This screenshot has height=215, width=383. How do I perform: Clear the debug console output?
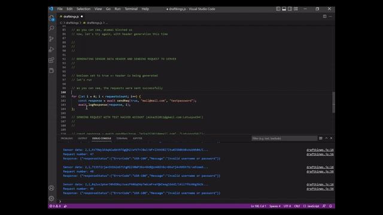(x=321, y=138)
